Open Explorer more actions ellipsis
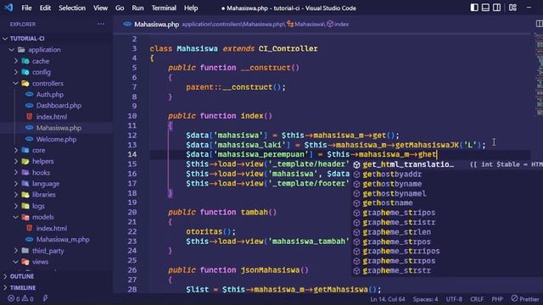The height and width of the screenshot is (305, 543). click(x=101, y=24)
